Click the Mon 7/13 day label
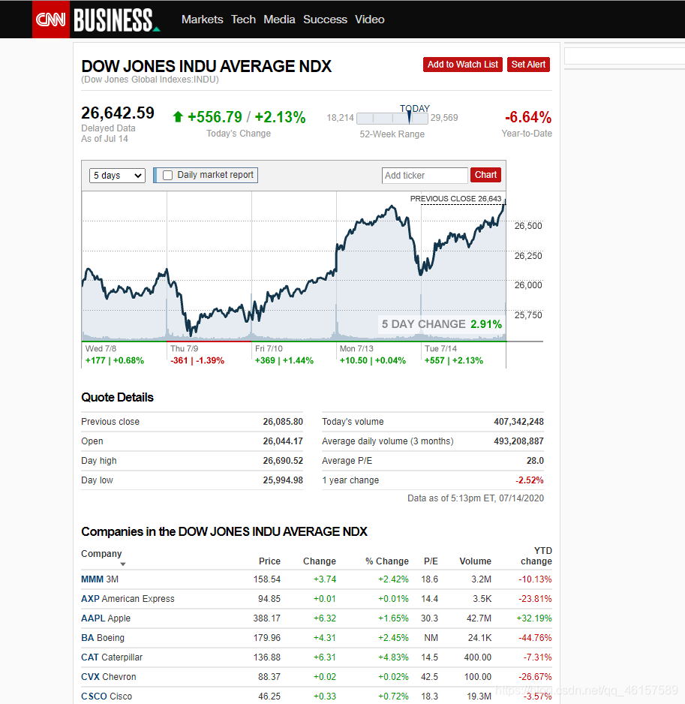 pyautogui.click(x=356, y=348)
